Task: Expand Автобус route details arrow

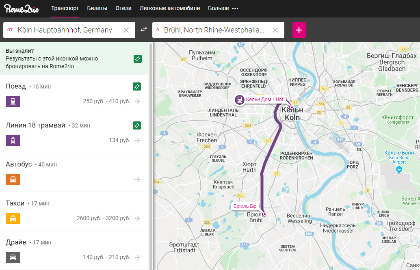Action: pos(137,179)
